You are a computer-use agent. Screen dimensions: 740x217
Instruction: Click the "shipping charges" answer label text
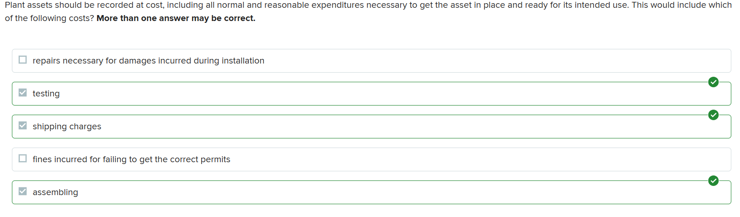(67, 127)
